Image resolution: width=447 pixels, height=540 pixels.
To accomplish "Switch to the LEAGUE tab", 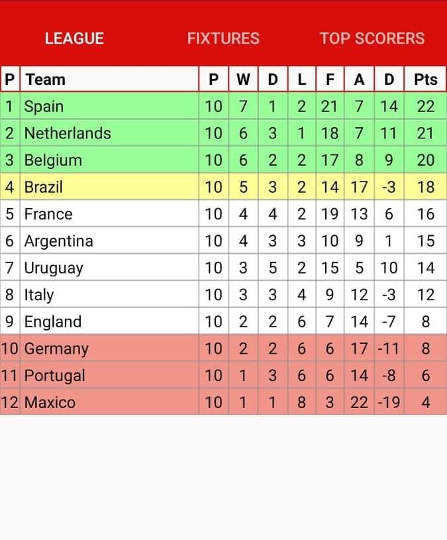I will [74, 38].
